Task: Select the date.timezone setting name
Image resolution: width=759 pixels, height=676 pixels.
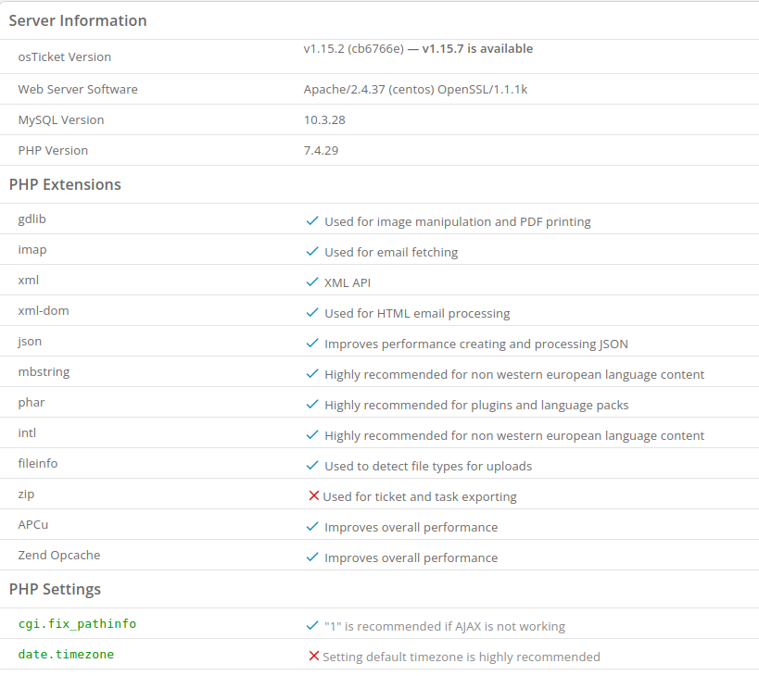Action: coord(66,655)
